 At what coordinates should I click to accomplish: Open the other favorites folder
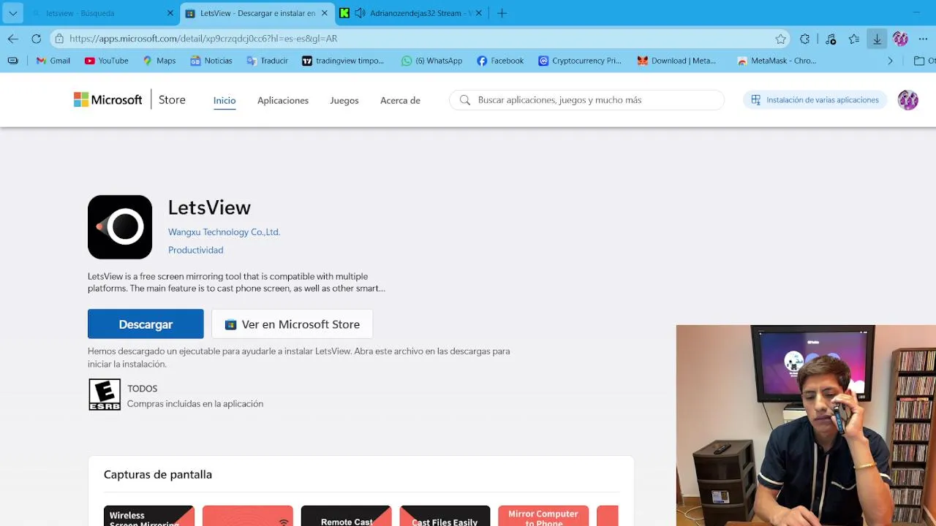(x=924, y=61)
